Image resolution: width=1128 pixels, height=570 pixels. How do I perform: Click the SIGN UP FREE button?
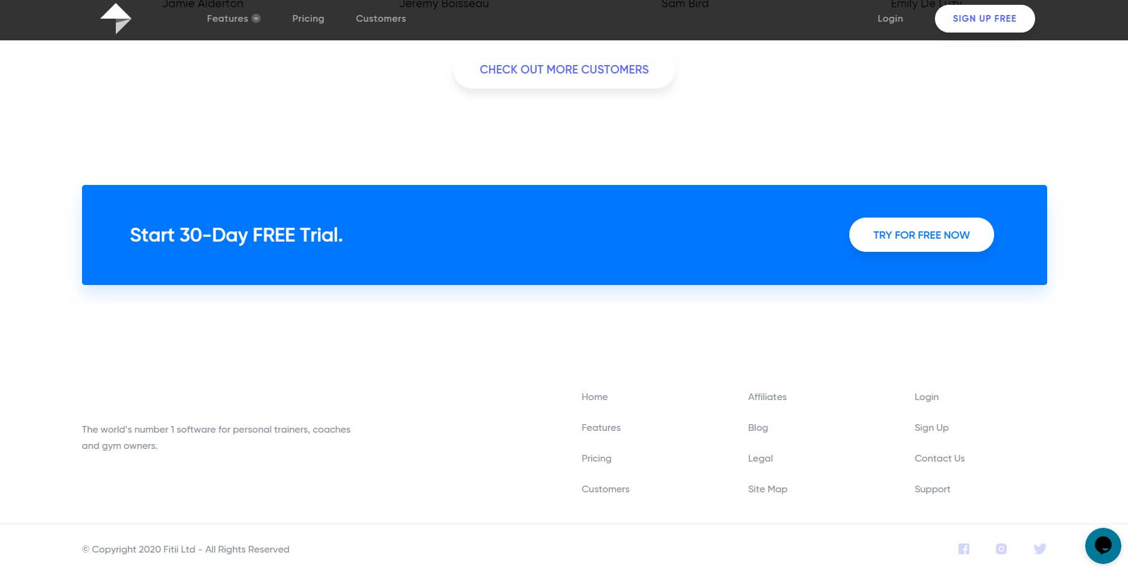click(984, 19)
